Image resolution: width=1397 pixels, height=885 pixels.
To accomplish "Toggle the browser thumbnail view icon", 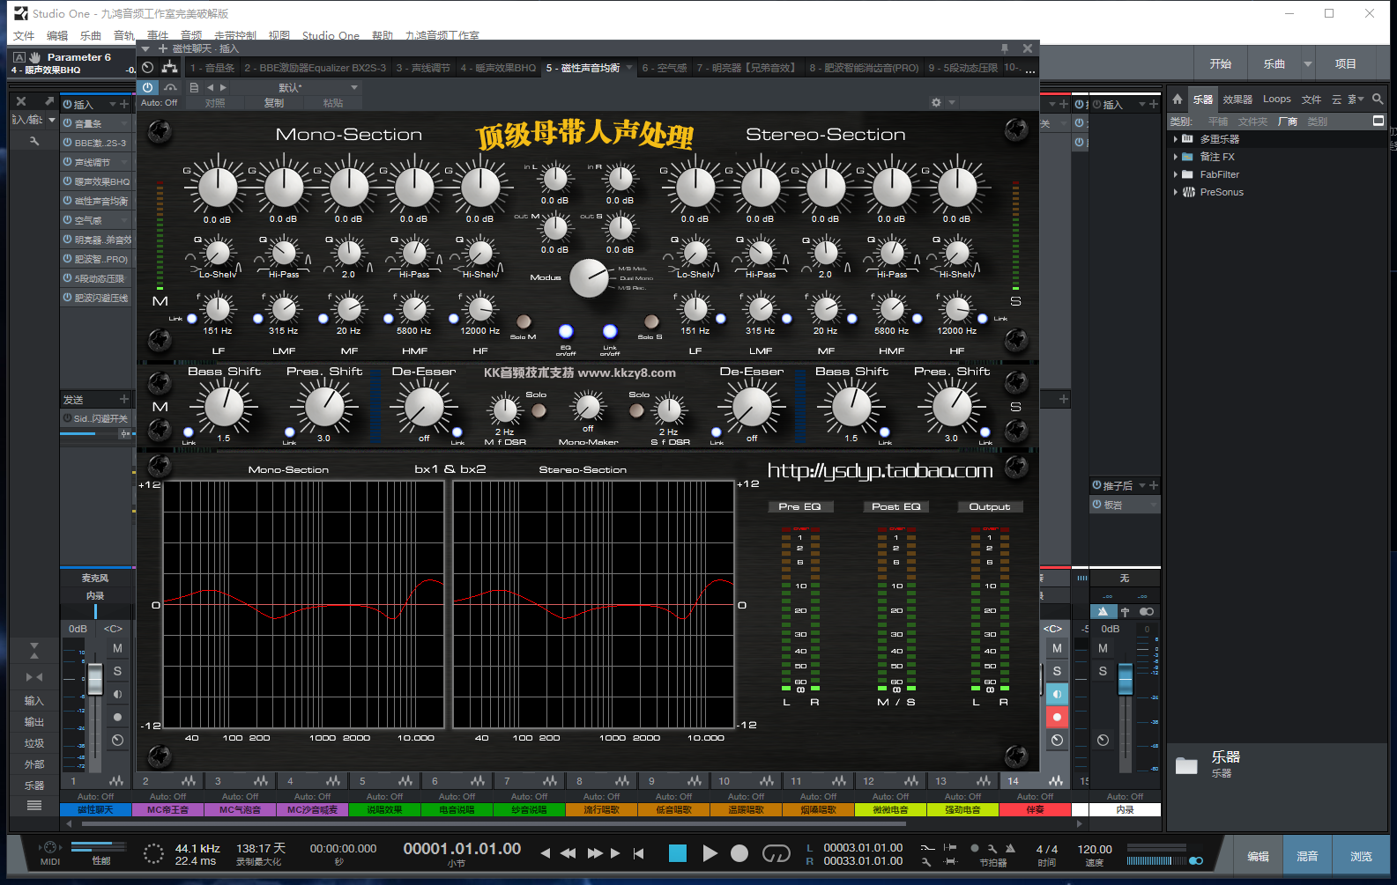I will tap(1378, 121).
